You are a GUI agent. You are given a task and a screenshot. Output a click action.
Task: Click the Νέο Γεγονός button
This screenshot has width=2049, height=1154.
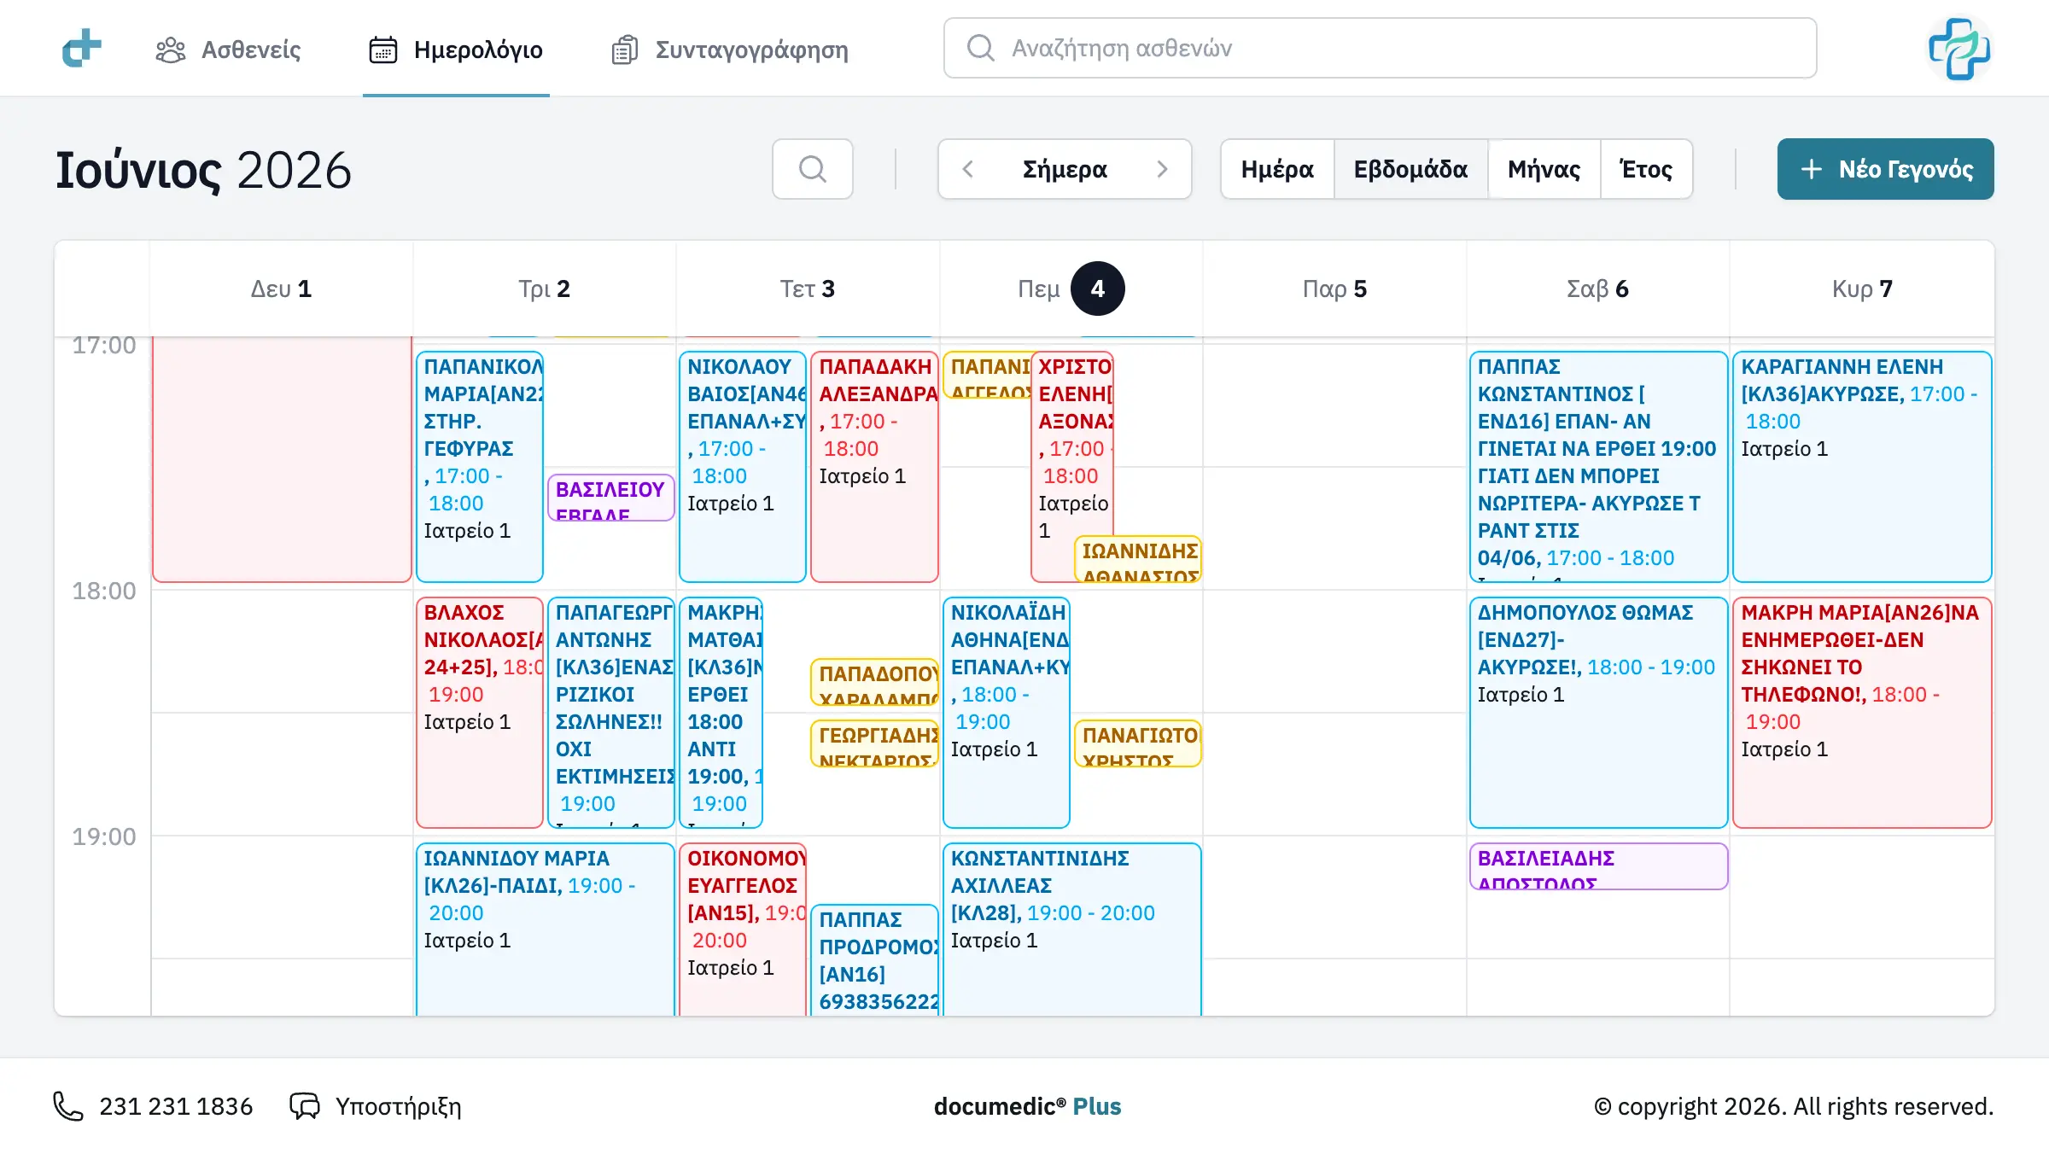[x=1886, y=169]
